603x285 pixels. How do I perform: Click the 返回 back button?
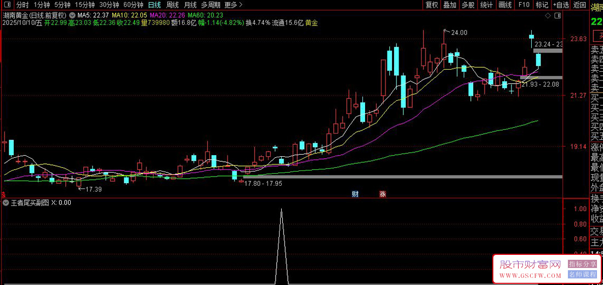(x=579, y=5)
